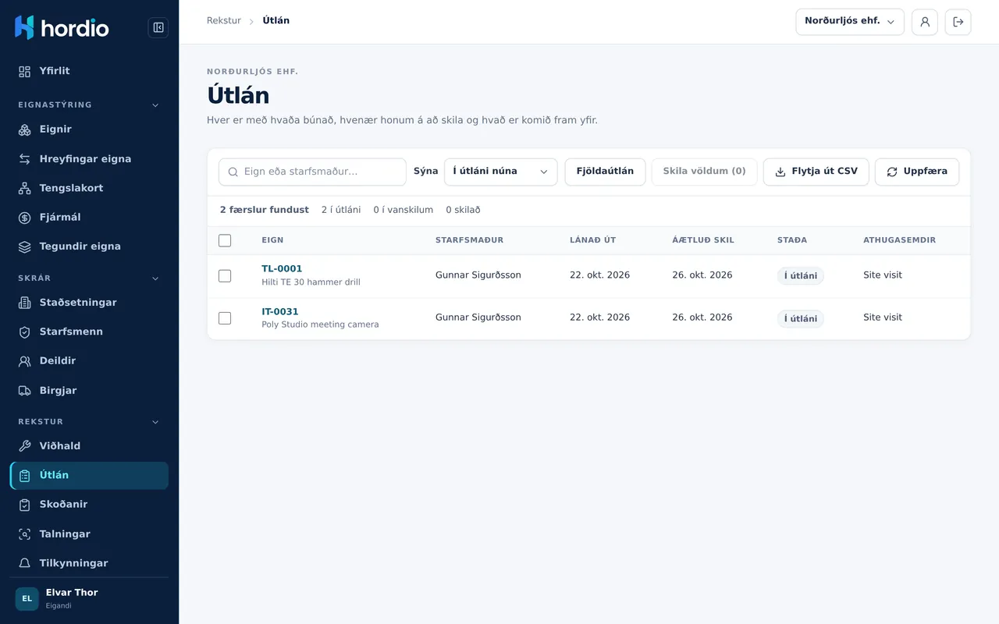Click the Hreyfingar eigna arrows icon
The image size is (999, 624).
[x=25, y=159]
